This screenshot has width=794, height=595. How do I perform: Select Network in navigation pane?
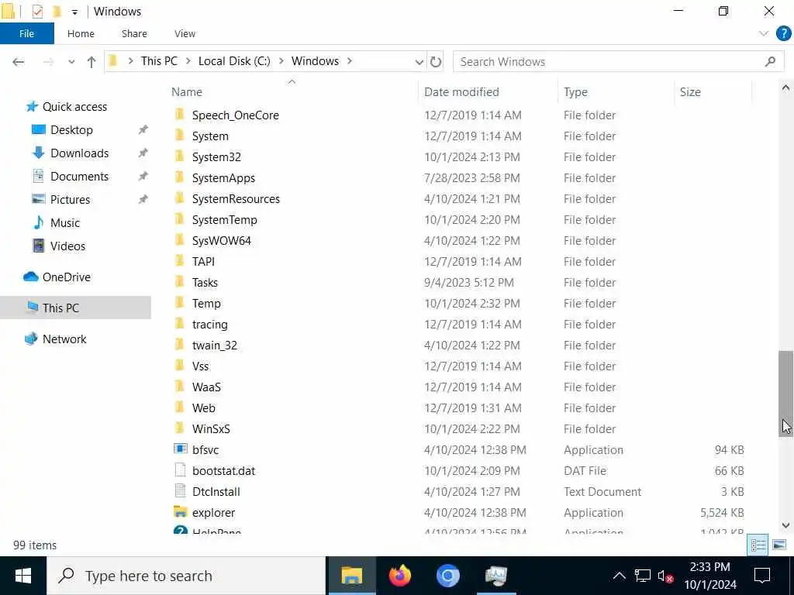(x=64, y=339)
